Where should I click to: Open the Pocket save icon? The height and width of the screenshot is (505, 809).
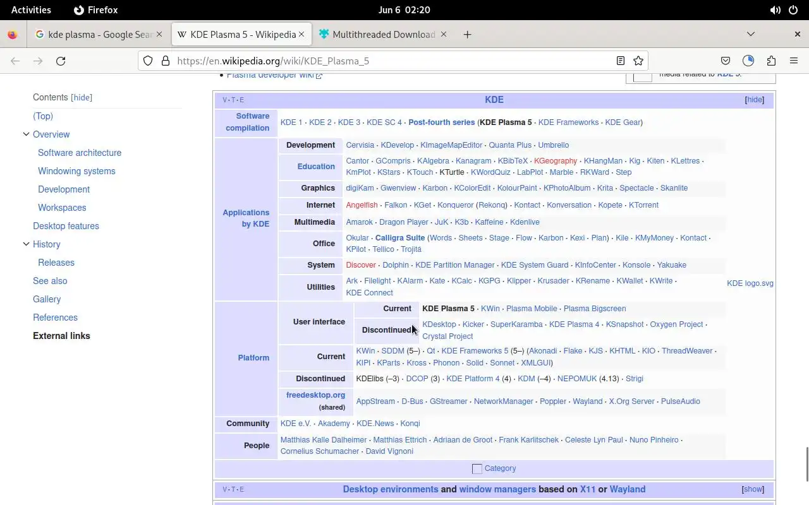(x=726, y=61)
